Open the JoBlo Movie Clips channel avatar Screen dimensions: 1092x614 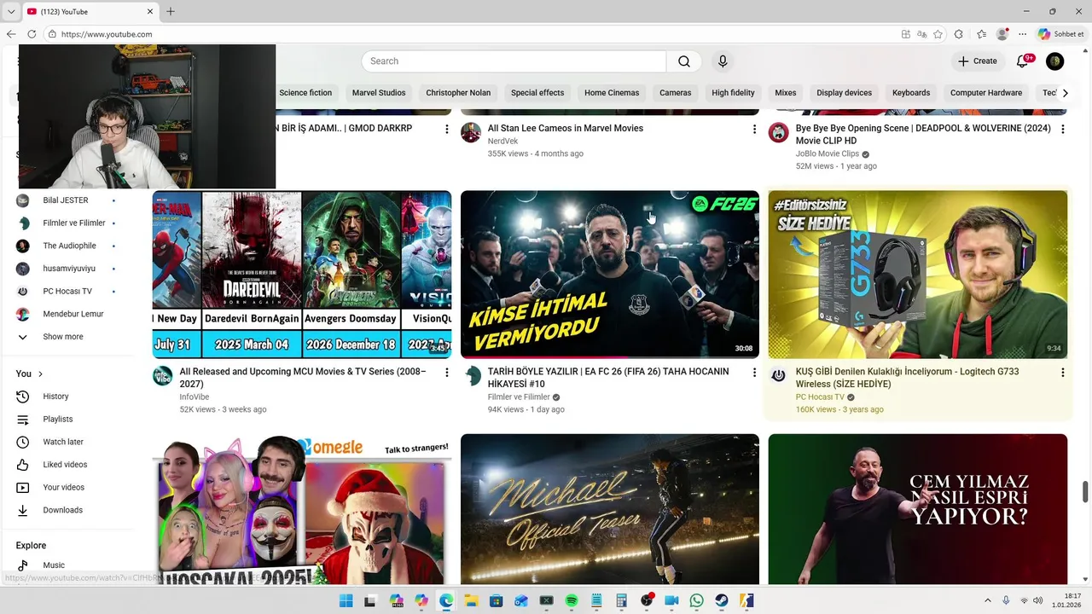pos(778,132)
